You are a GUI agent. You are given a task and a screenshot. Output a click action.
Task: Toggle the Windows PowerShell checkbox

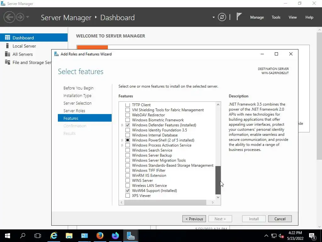coord(128,140)
